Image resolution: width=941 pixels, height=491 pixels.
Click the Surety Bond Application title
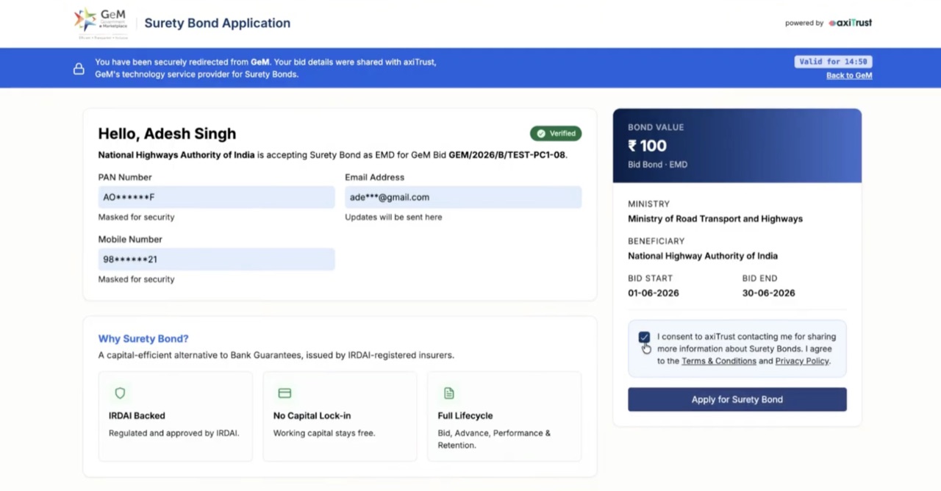[218, 23]
